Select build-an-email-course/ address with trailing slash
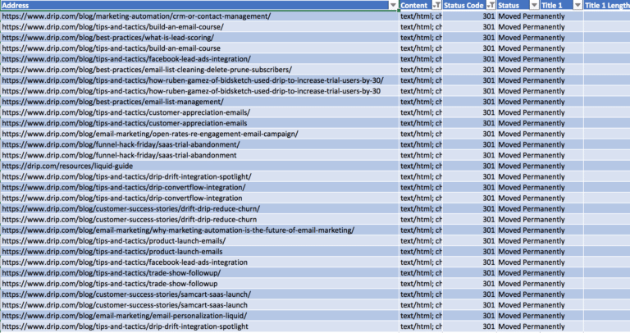The width and height of the screenshot is (630, 333). (x=199, y=27)
